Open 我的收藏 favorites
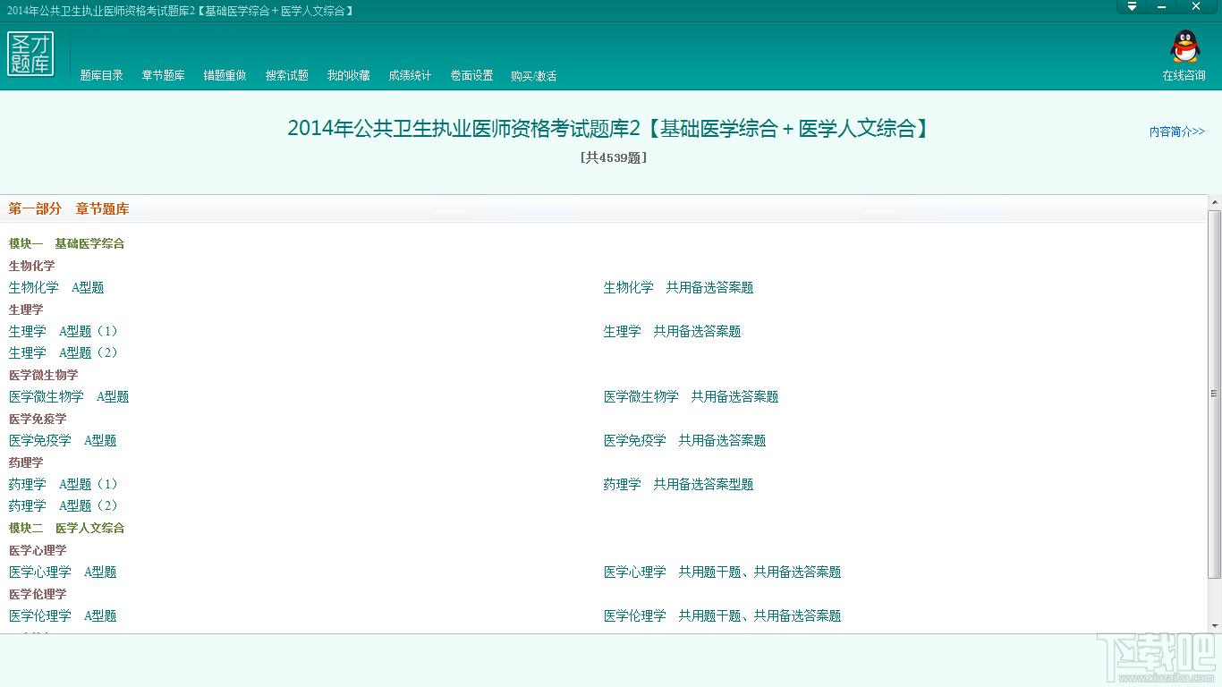1222x687 pixels. pos(348,75)
